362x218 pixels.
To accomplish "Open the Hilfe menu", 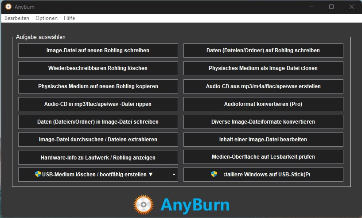I will click(x=69, y=18).
